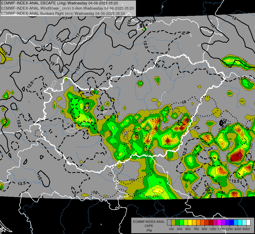Click the 500 tick label under the color bar
Image resolution: width=255 pixels, height=234 pixels.
[x=188, y=229]
